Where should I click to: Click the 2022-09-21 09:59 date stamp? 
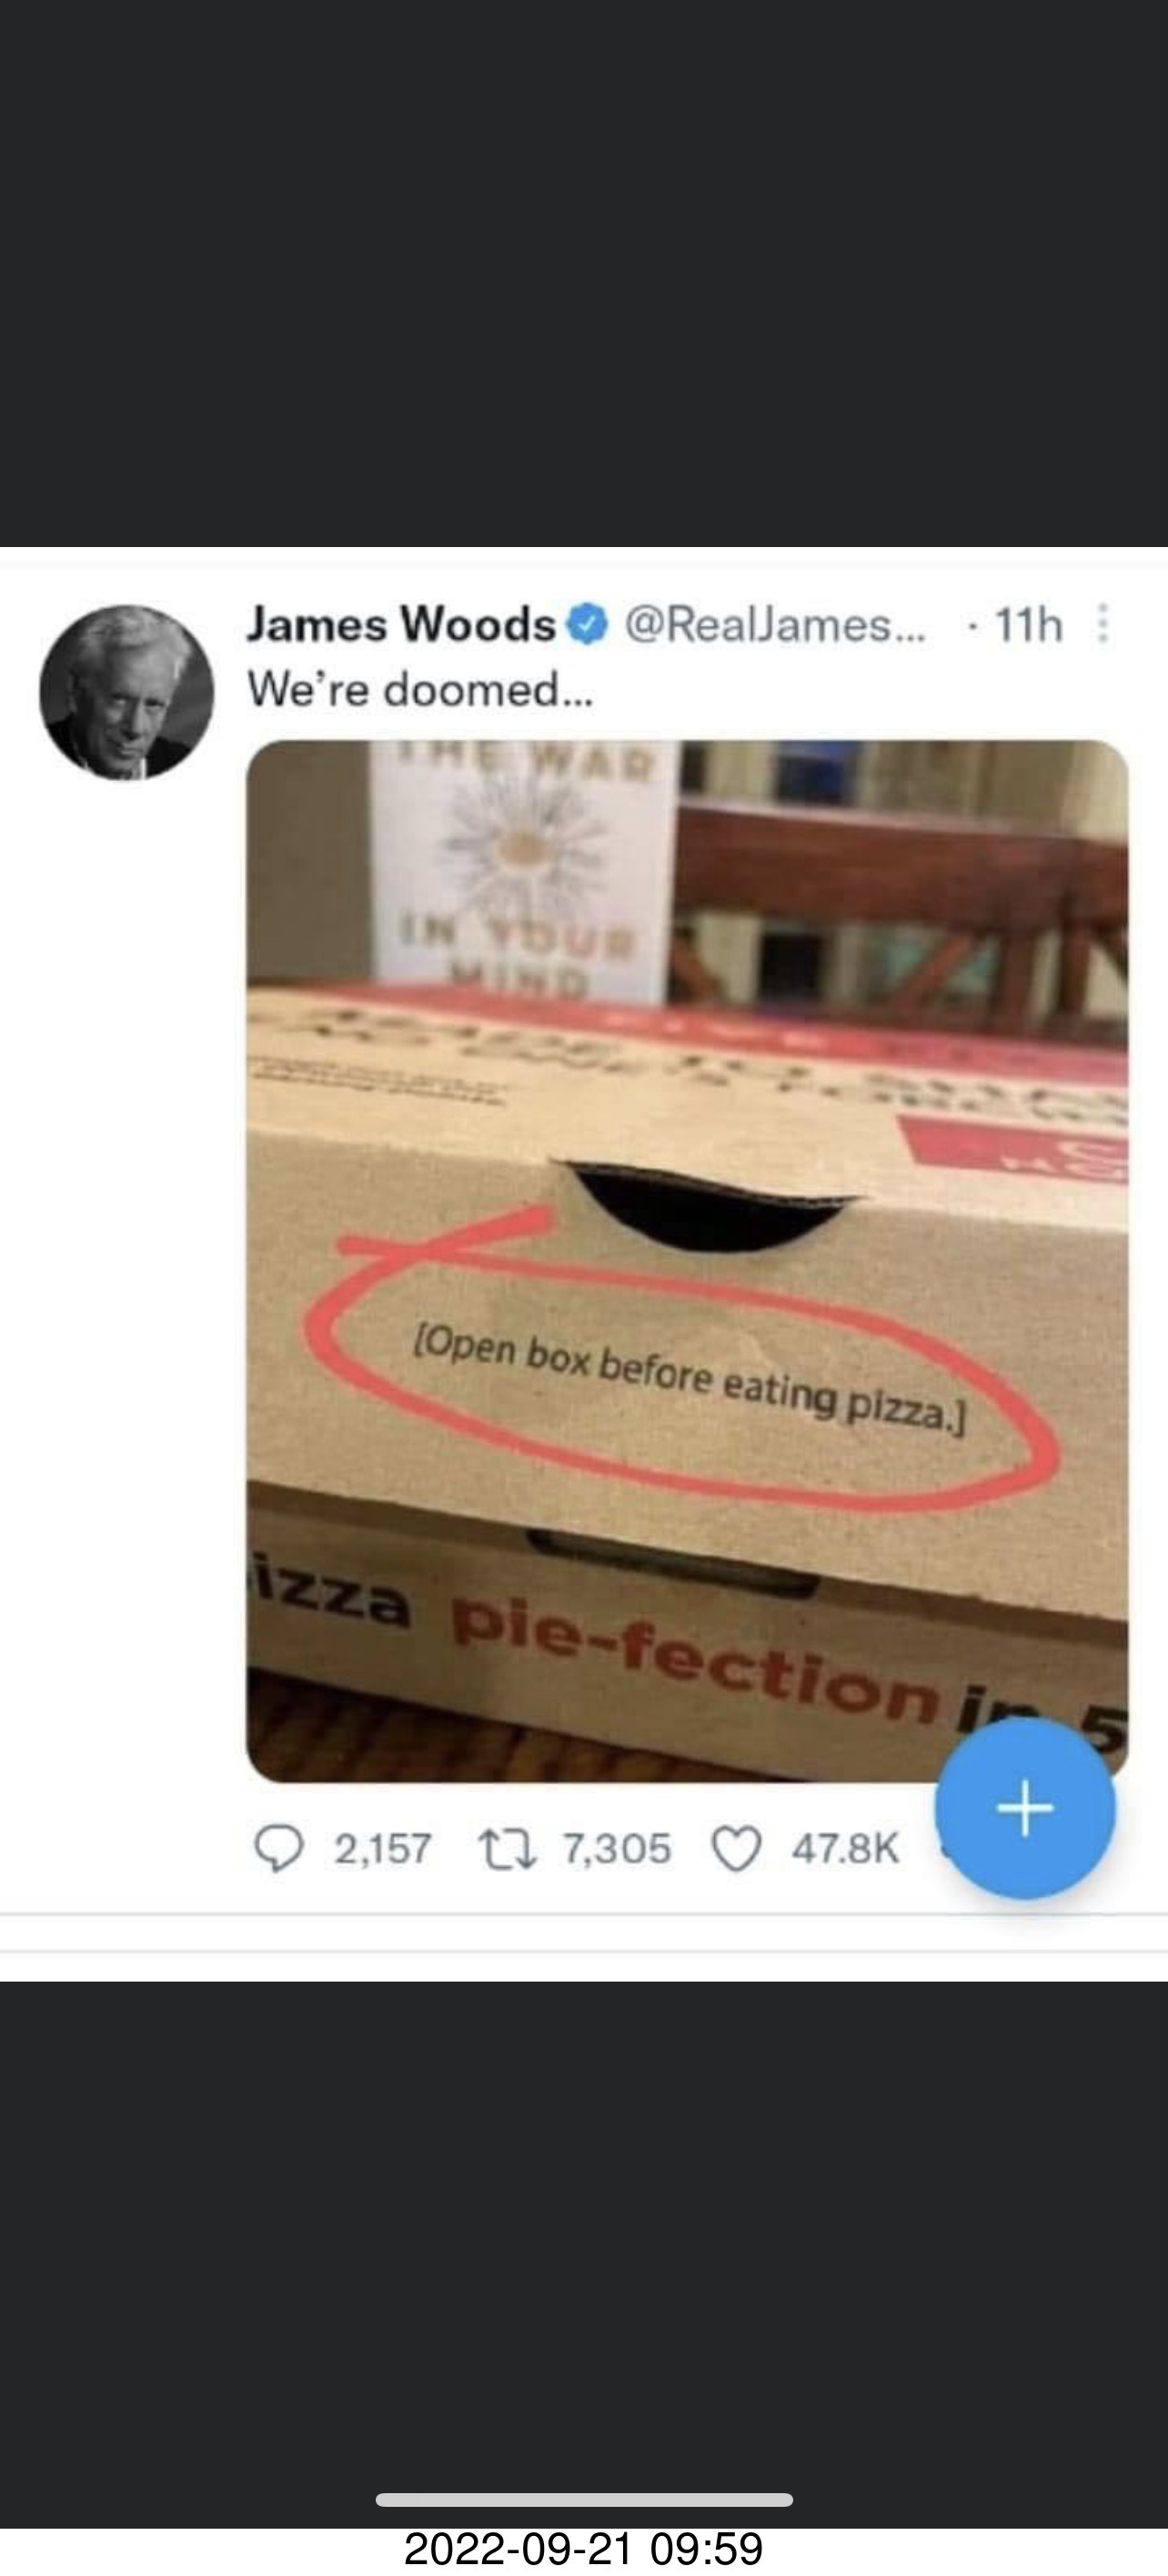pos(583,2547)
